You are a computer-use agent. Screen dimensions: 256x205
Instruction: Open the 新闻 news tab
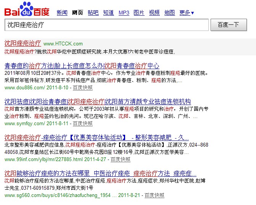62,13
